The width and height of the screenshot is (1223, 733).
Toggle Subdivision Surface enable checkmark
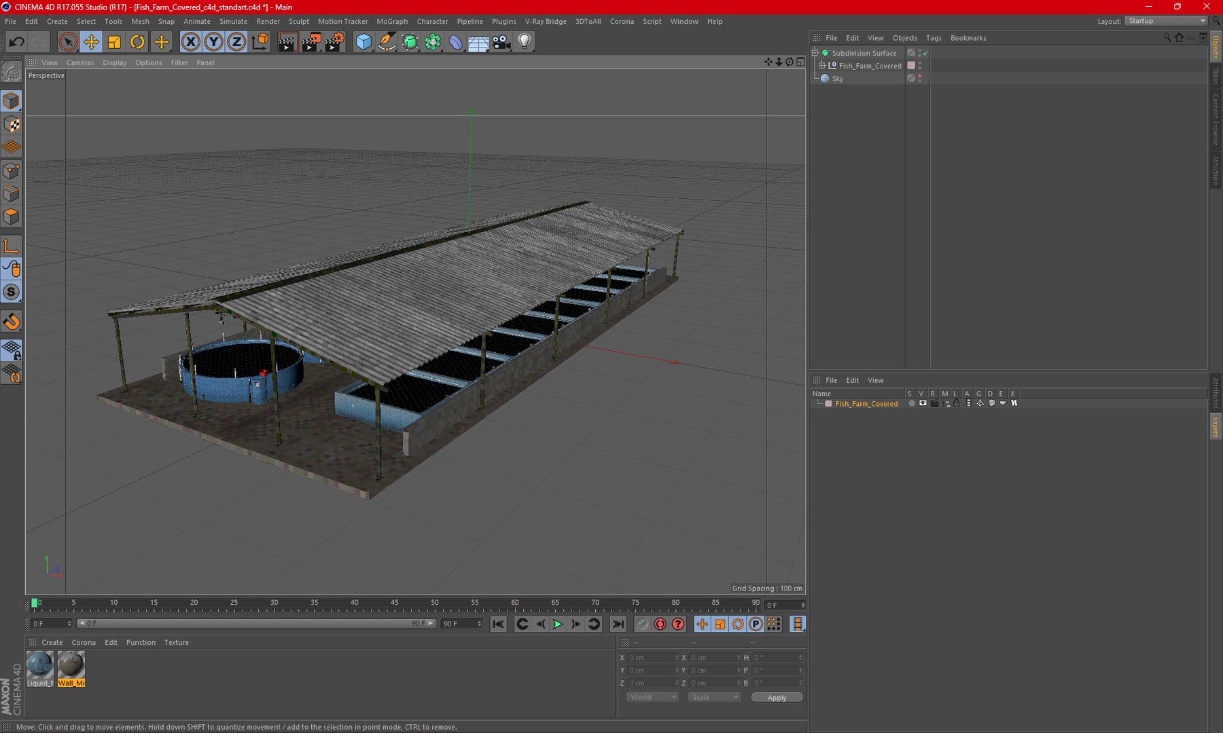point(925,53)
